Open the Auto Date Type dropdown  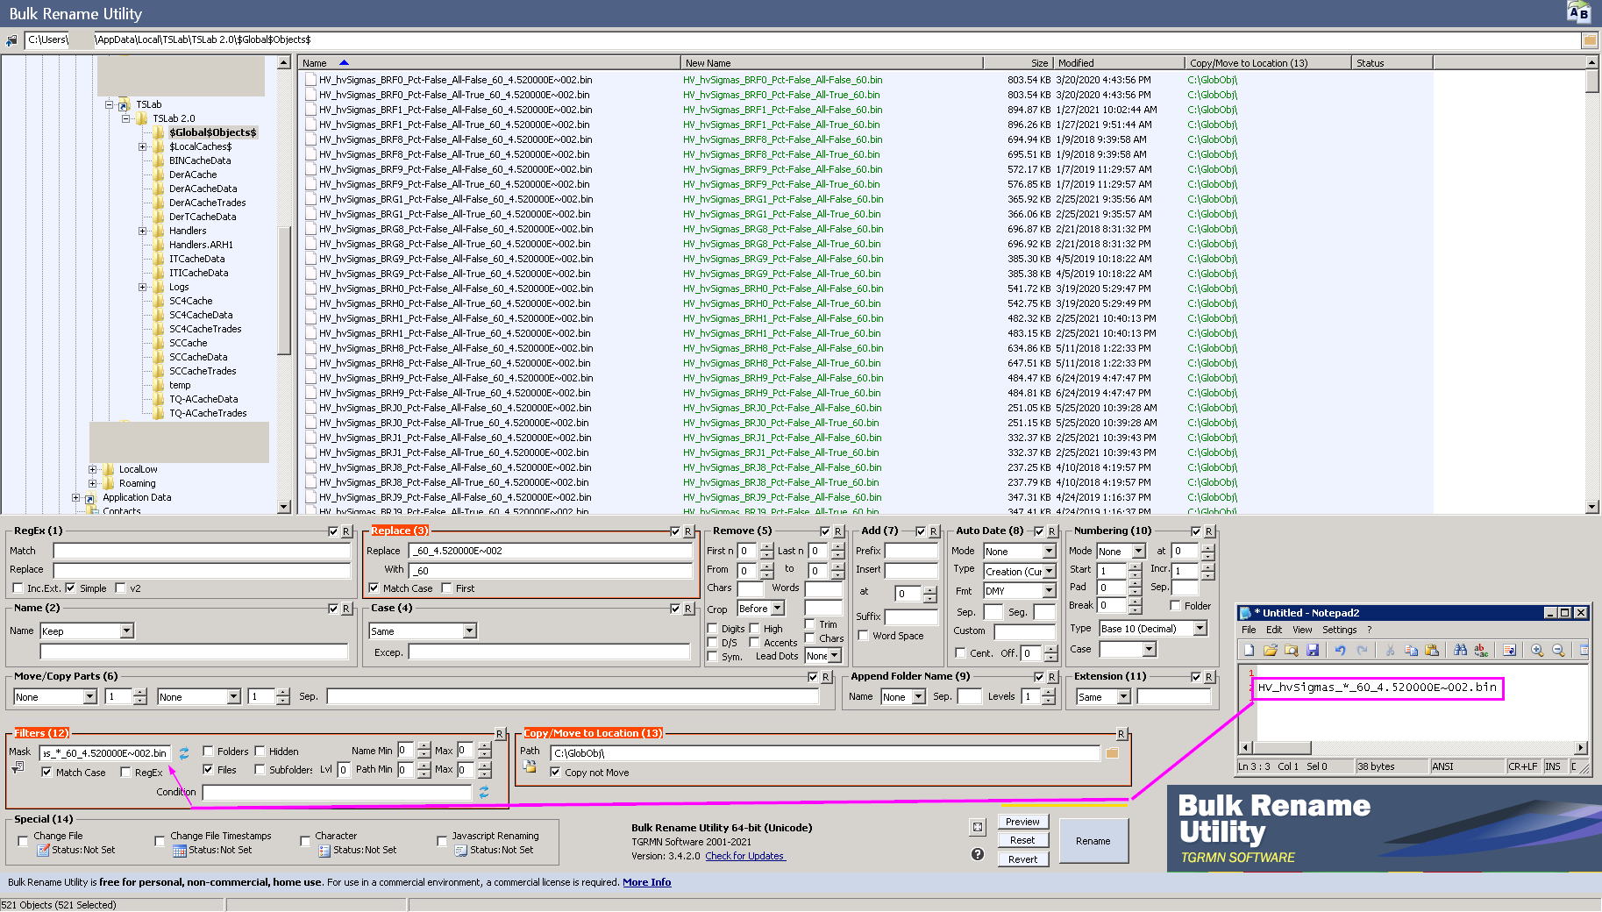pos(1049,572)
